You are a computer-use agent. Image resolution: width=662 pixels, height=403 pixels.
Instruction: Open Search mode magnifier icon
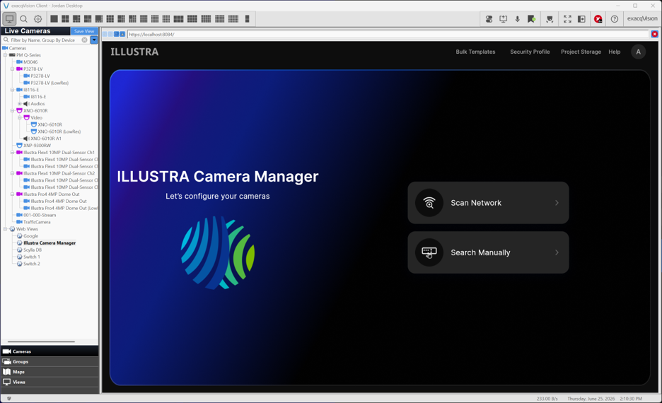tap(23, 19)
